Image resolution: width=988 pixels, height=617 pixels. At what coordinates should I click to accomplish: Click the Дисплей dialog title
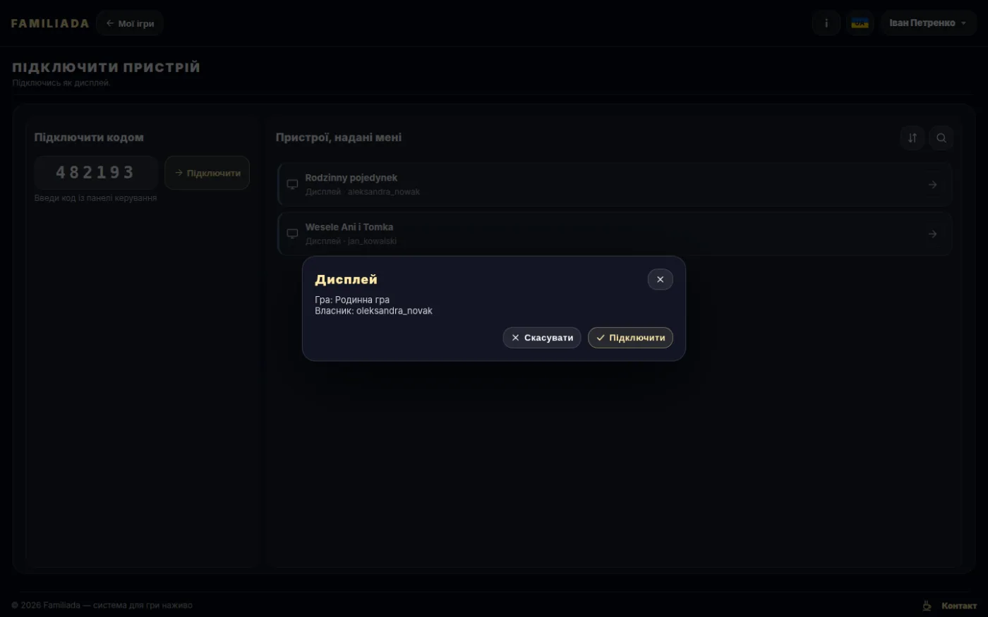click(x=346, y=280)
